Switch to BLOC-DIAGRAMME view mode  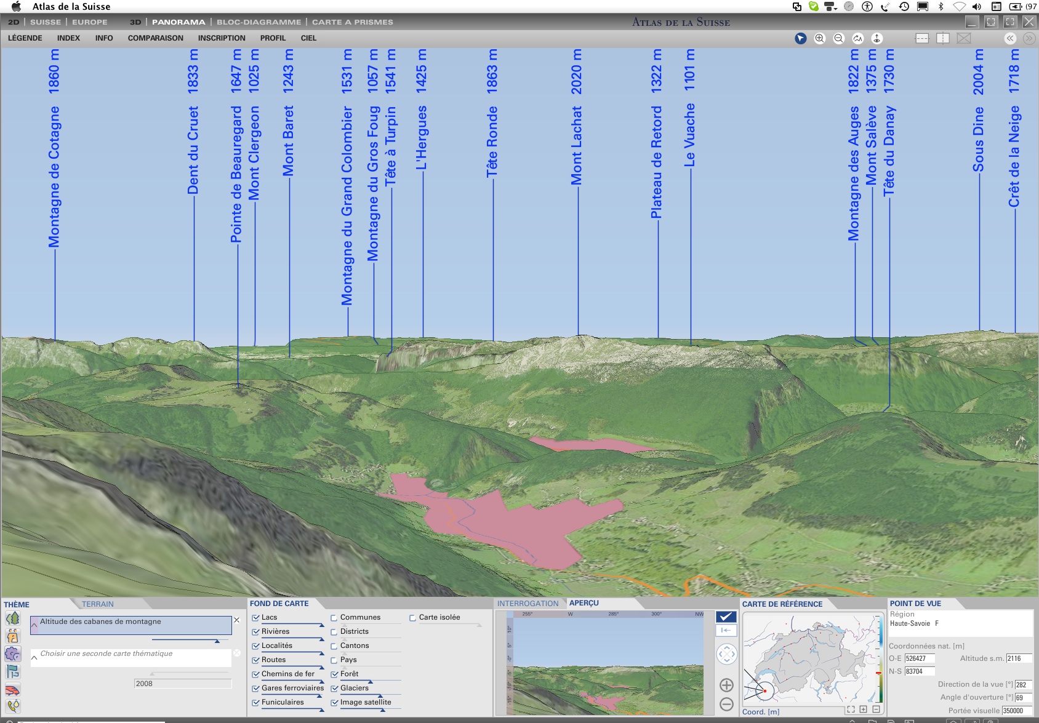point(259,22)
